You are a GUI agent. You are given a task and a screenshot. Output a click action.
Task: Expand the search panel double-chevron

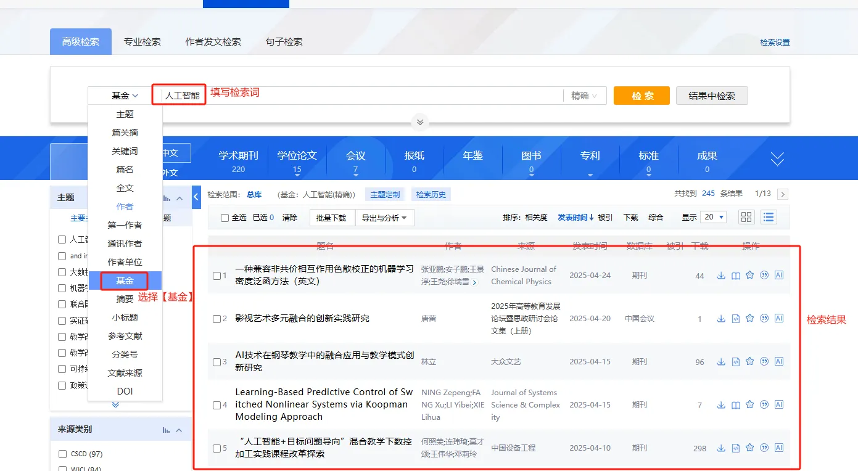419,122
